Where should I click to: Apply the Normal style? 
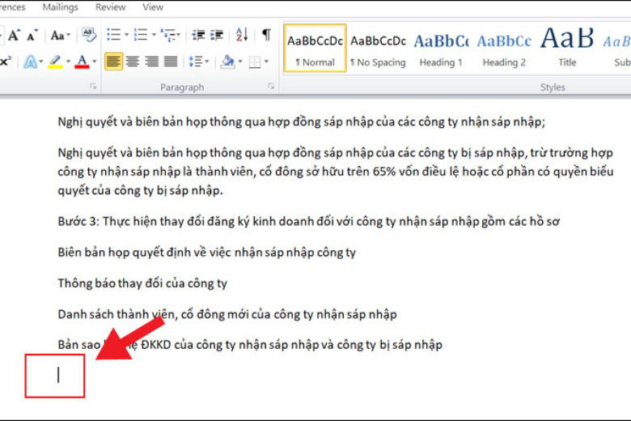[315, 48]
